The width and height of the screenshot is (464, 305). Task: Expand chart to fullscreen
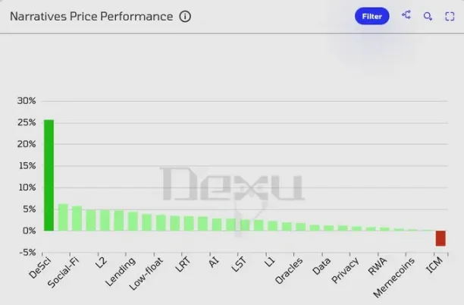[449, 15]
